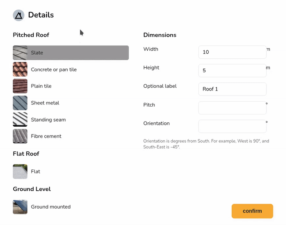This screenshot has height=225, width=286.
Task: Select the "Ground mounted" label
Action: [x=51, y=207]
